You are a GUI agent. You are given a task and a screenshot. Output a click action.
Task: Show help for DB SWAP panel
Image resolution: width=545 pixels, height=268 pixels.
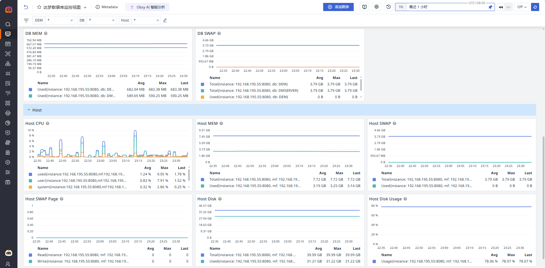click(219, 33)
